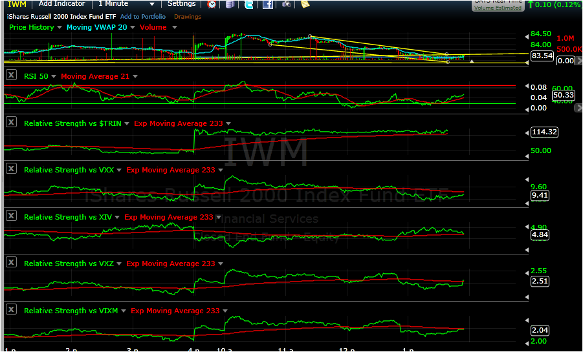This screenshot has width=583, height=352.
Task: Open the 1 Minute timeframe dropdown
Action: [x=151, y=4]
